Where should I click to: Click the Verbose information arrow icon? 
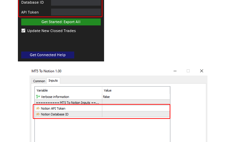tap(38, 97)
